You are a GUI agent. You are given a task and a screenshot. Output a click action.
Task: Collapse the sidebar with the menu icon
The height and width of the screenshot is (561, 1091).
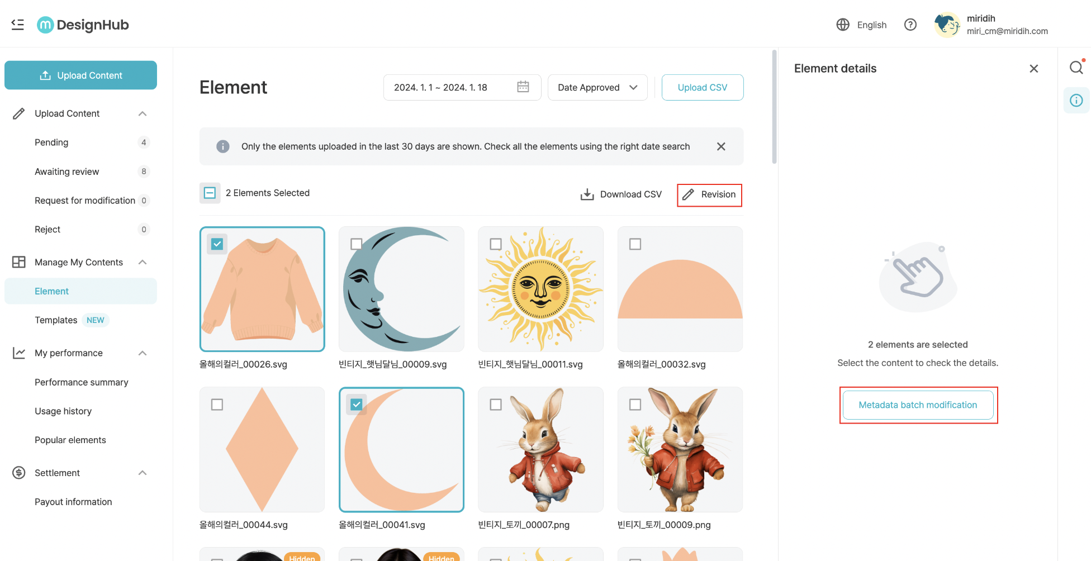(x=17, y=25)
